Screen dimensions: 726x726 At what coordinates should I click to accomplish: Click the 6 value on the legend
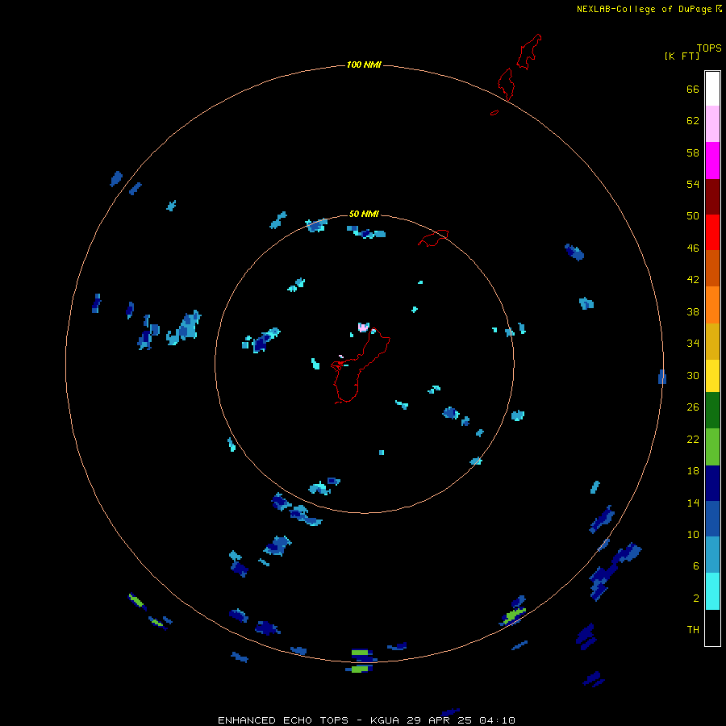[696, 566]
